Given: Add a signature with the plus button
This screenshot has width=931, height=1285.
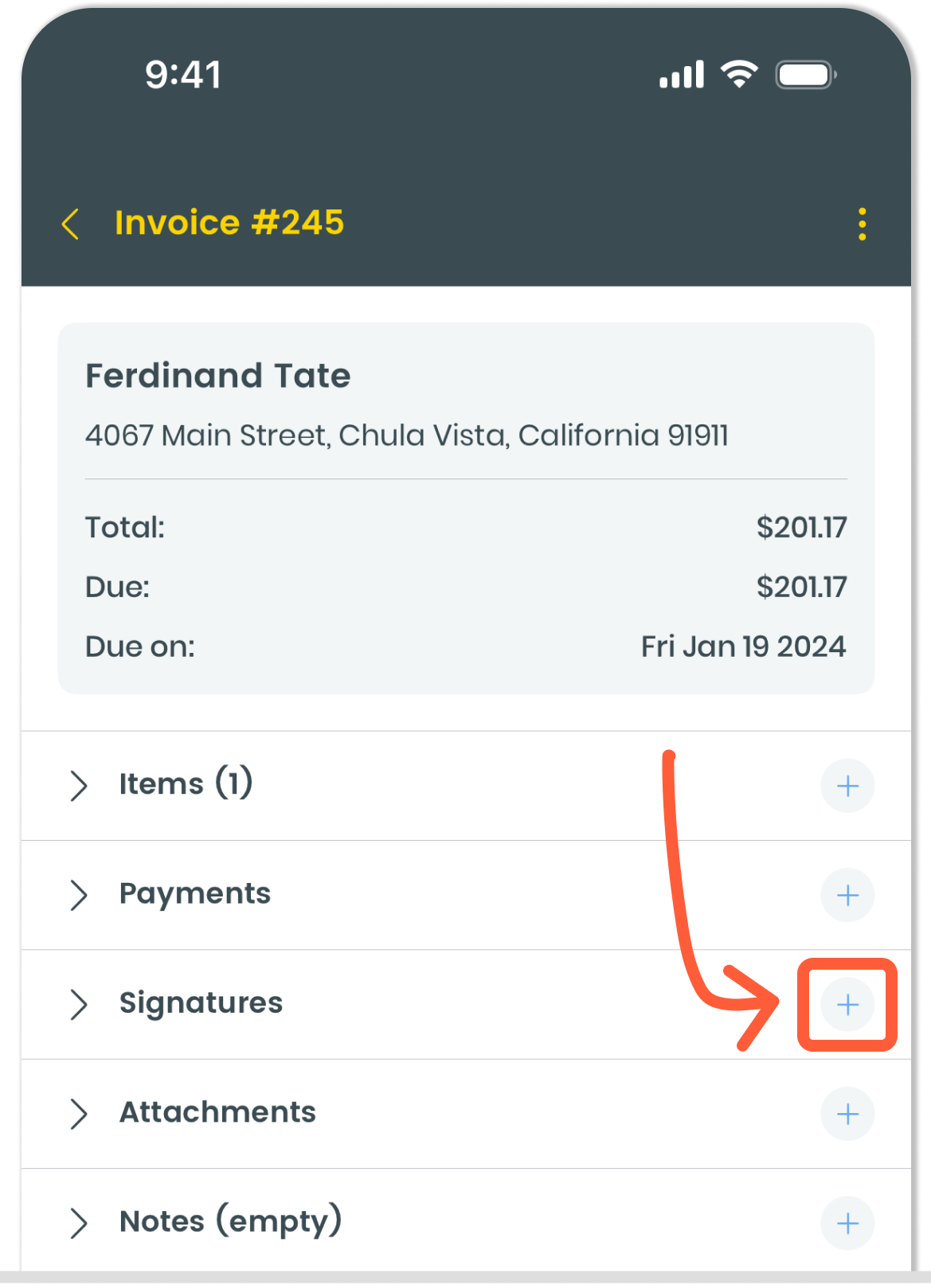Looking at the screenshot, I should coord(847,1005).
